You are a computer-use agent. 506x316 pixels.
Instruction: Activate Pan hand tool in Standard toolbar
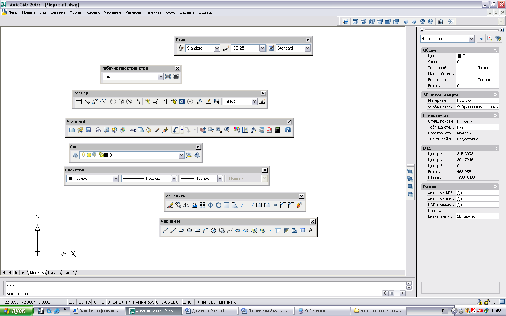pos(203,130)
